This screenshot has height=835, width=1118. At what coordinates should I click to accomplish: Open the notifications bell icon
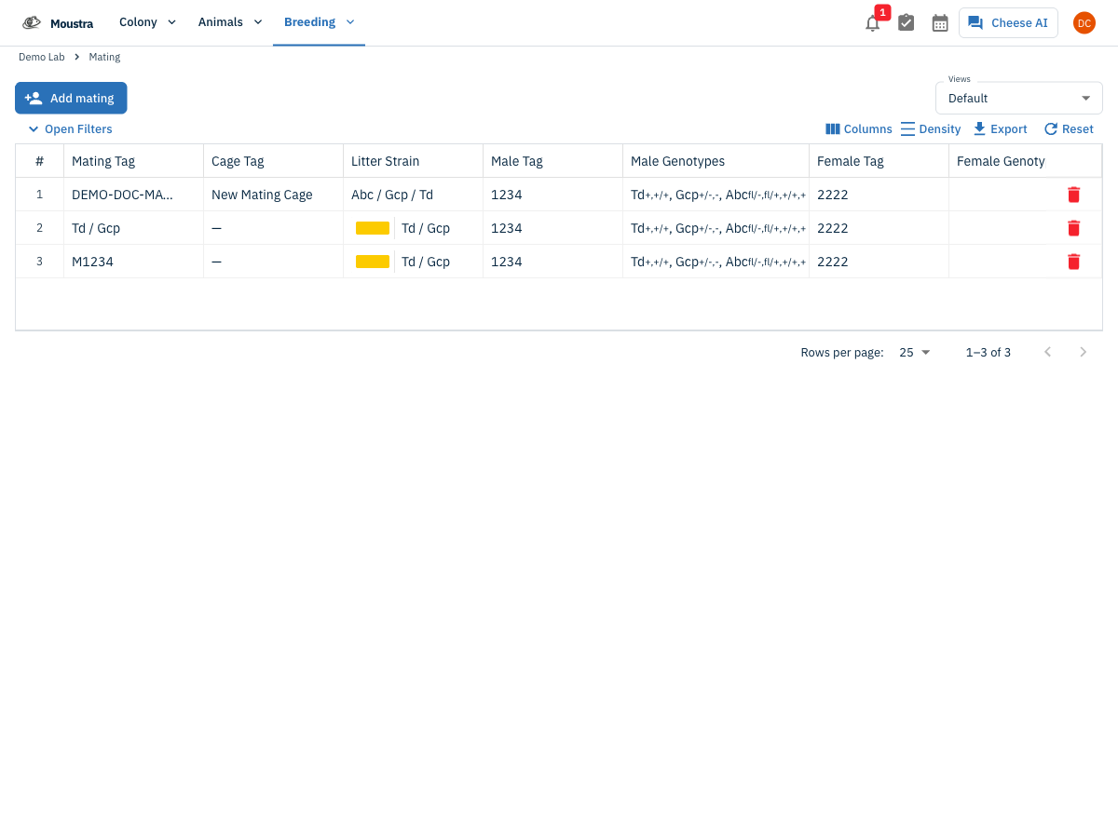[873, 23]
